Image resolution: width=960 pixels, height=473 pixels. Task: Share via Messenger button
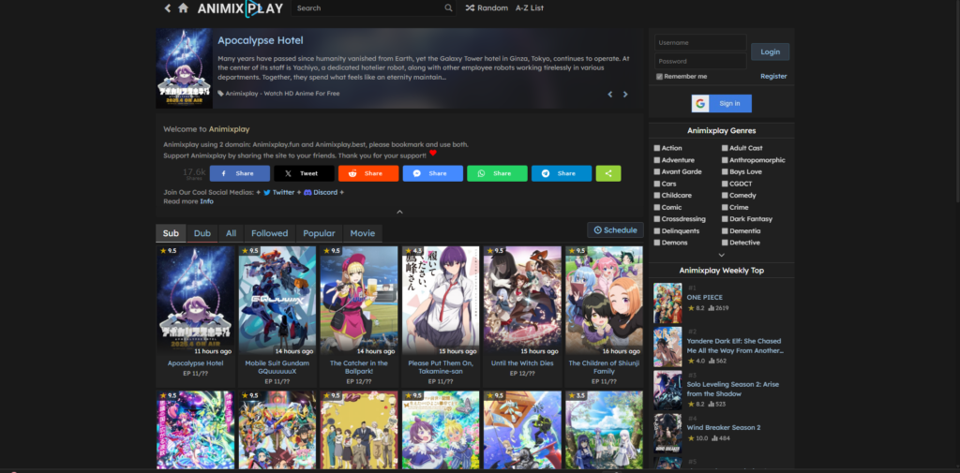[432, 173]
